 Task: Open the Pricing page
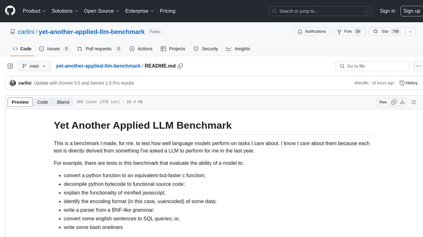tap(168, 11)
